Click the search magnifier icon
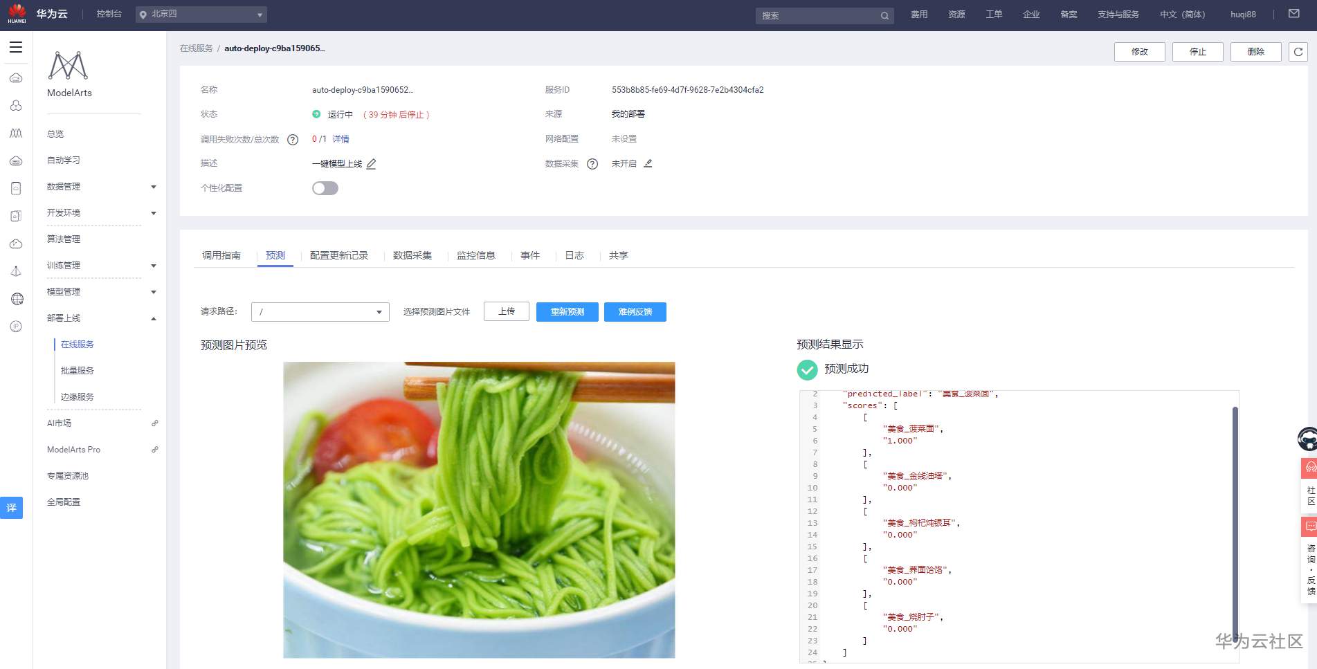This screenshot has height=669, width=1317. [x=884, y=15]
